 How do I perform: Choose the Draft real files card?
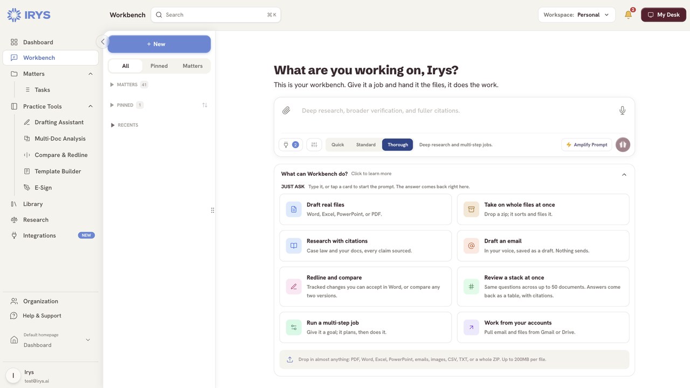(365, 209)
